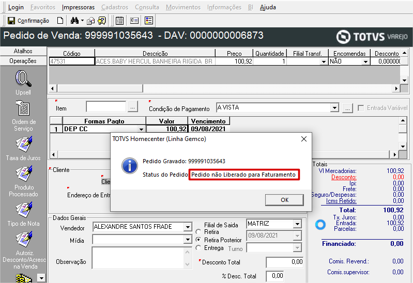Viewport: 413px width, 283px height.
Task: Click items grid horizontal scrollbar left arrow
Action: 53,88
